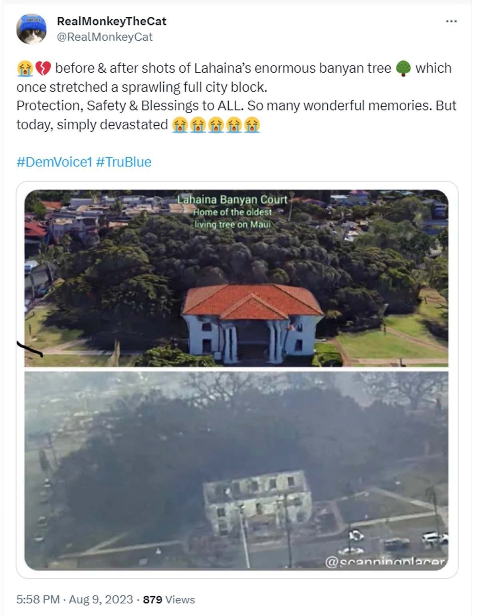Click the cat profile avatar

coord(31,29)
